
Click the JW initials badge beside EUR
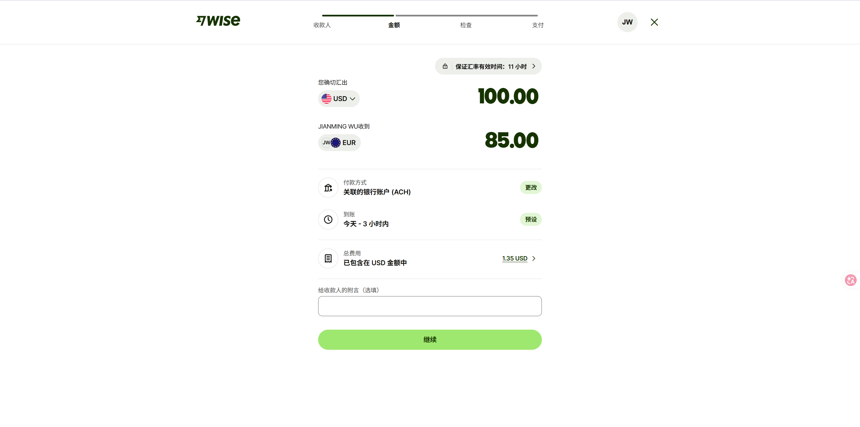click(326, 143)
